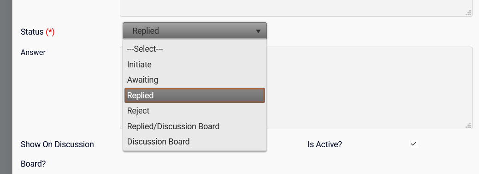Click the Status dropdown arrow

[x=258, y=31]
